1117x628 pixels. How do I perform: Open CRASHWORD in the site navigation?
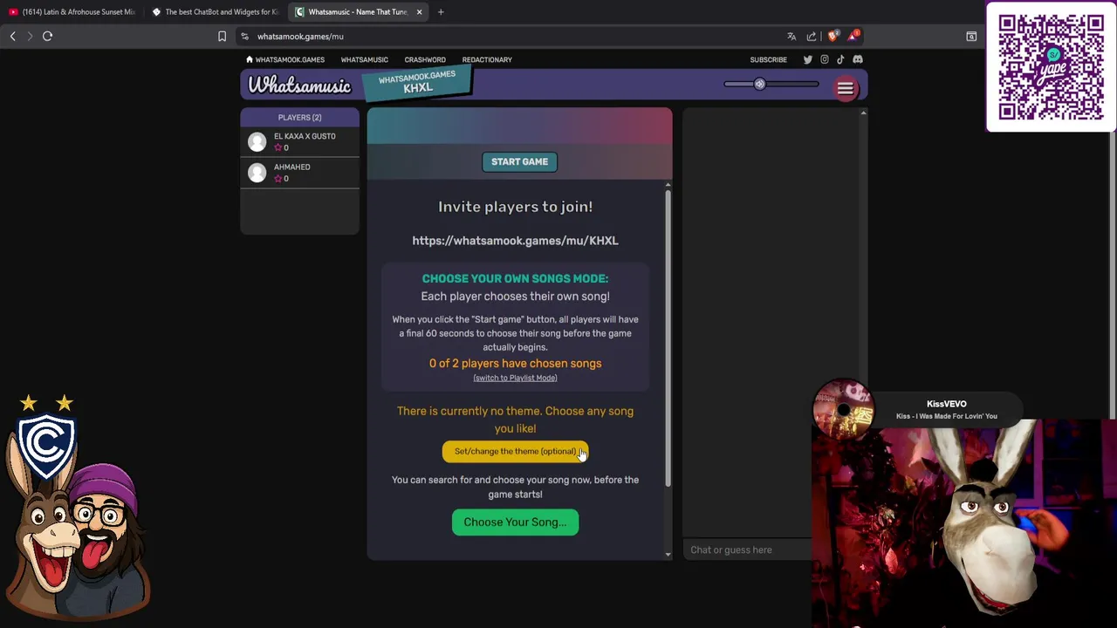click(425, 59)
